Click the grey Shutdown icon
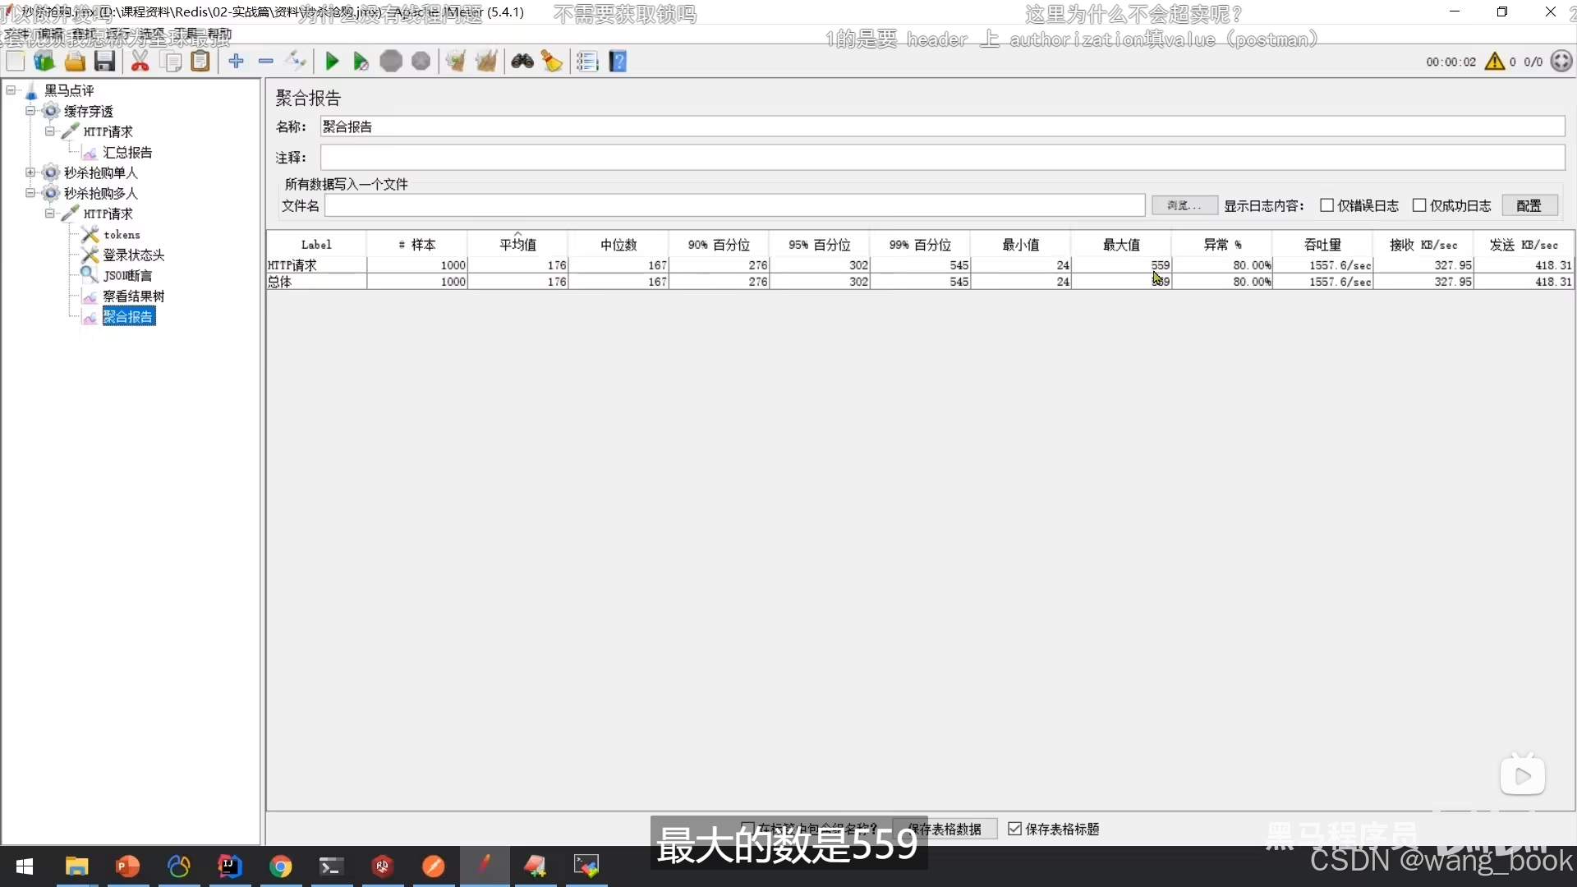 click(421, 62)
